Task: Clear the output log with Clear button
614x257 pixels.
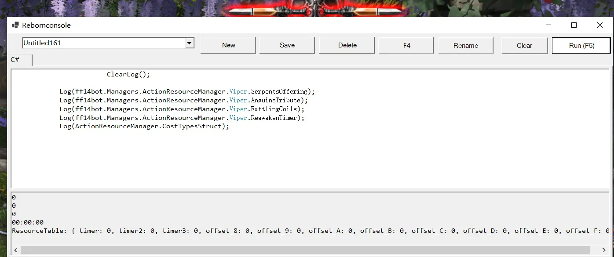Action: tap(524, 45)
